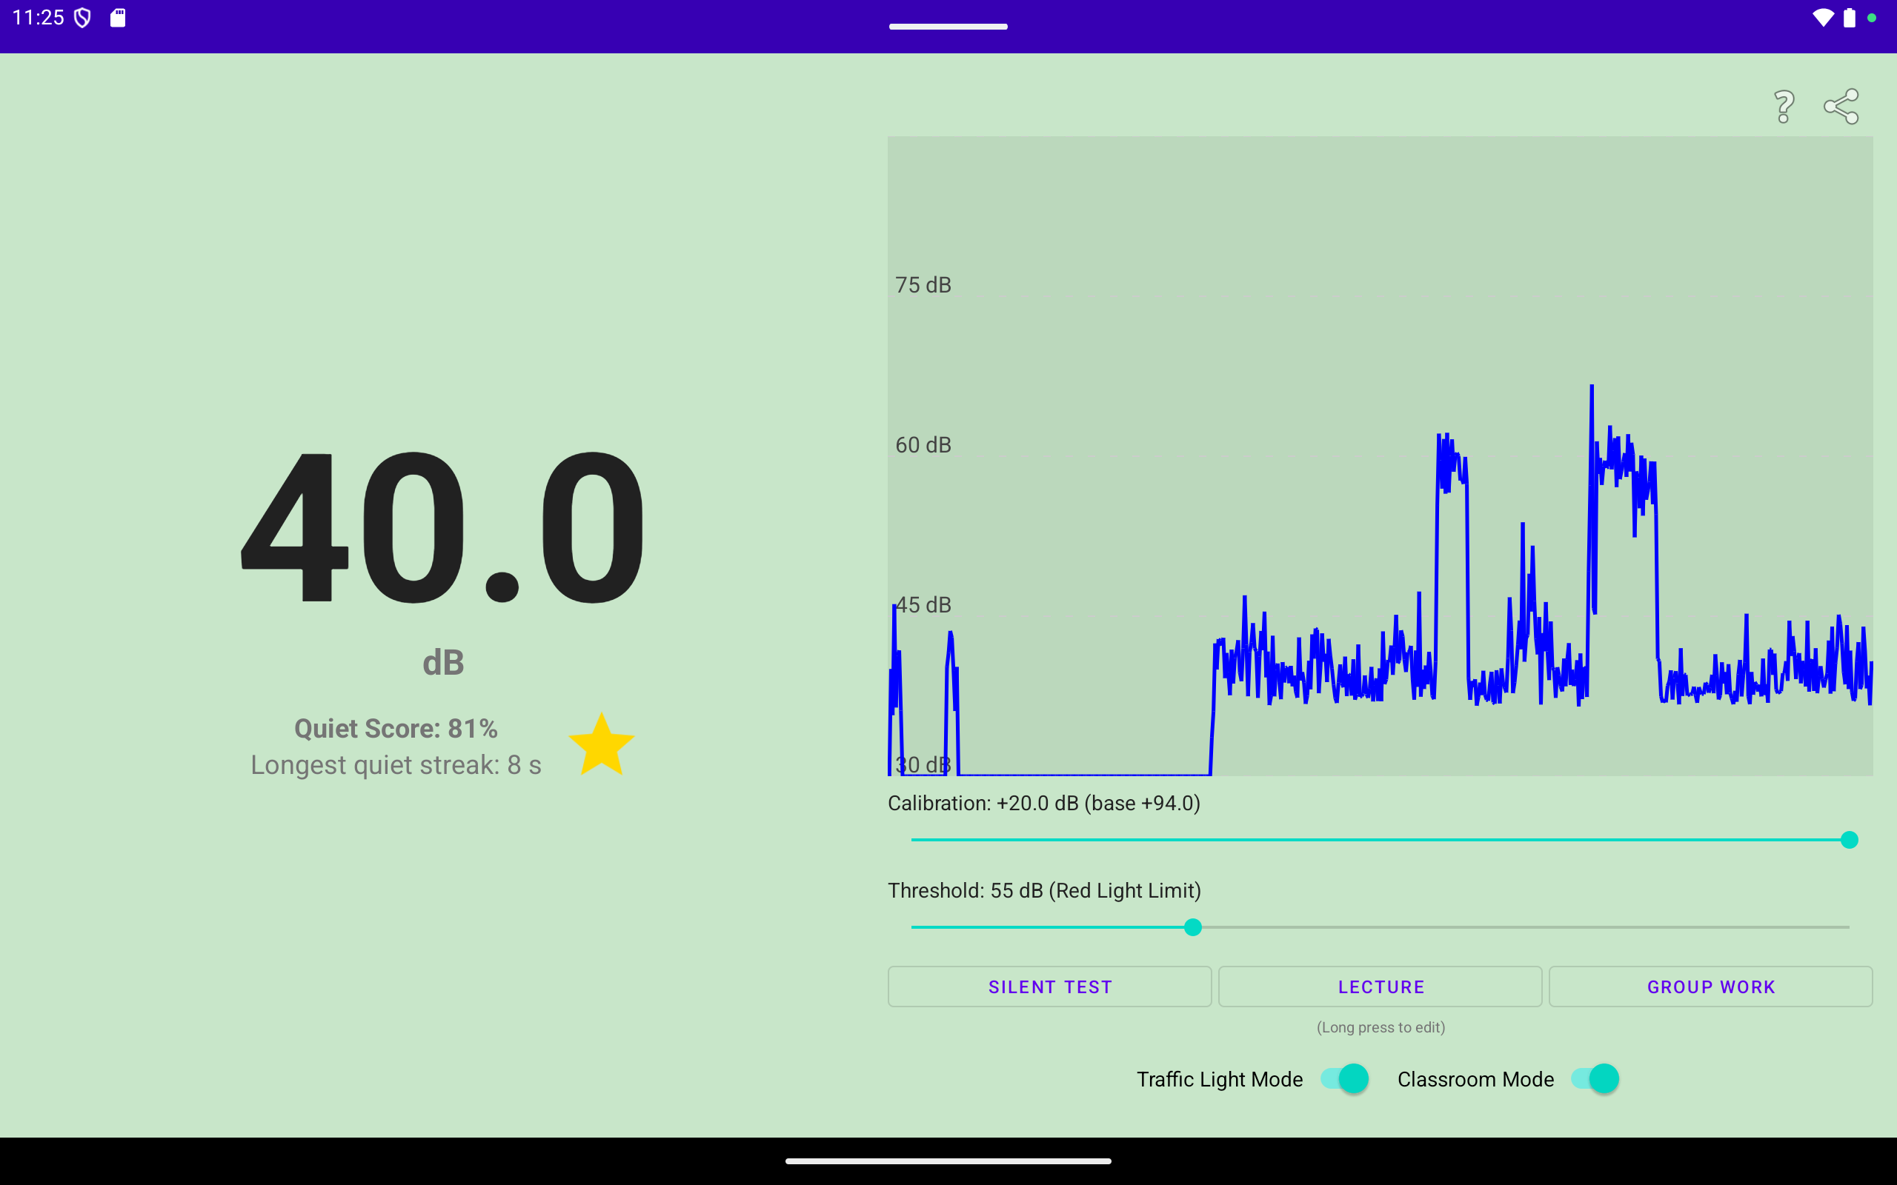Open the help question mark icon

(x=1784, y=107)
